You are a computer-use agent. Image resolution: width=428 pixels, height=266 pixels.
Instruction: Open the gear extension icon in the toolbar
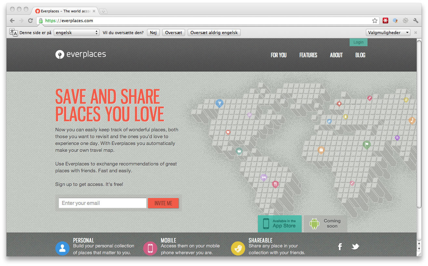(x=406, y=20)
